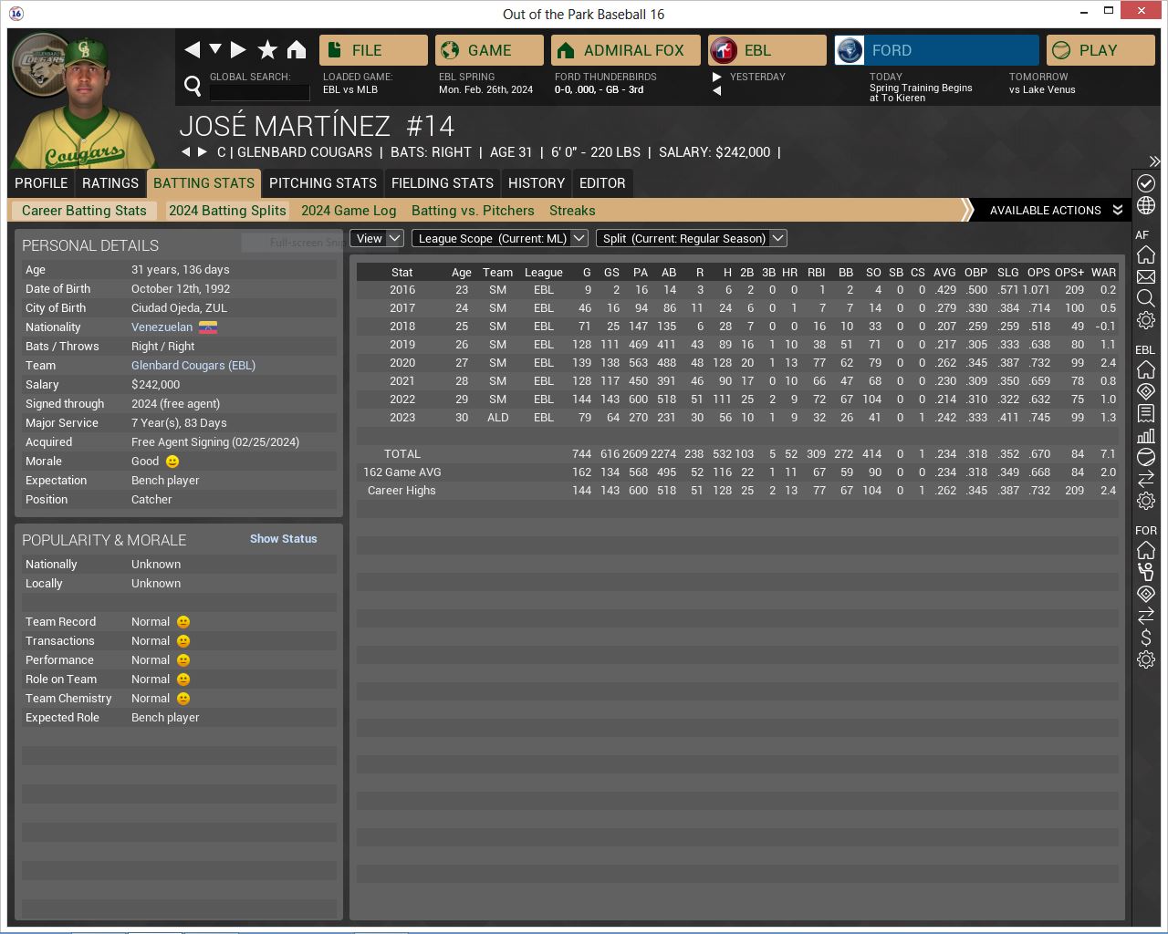Open the FOR manager figure icon
The image size is (1168, 934).
tap(1146, 572)
